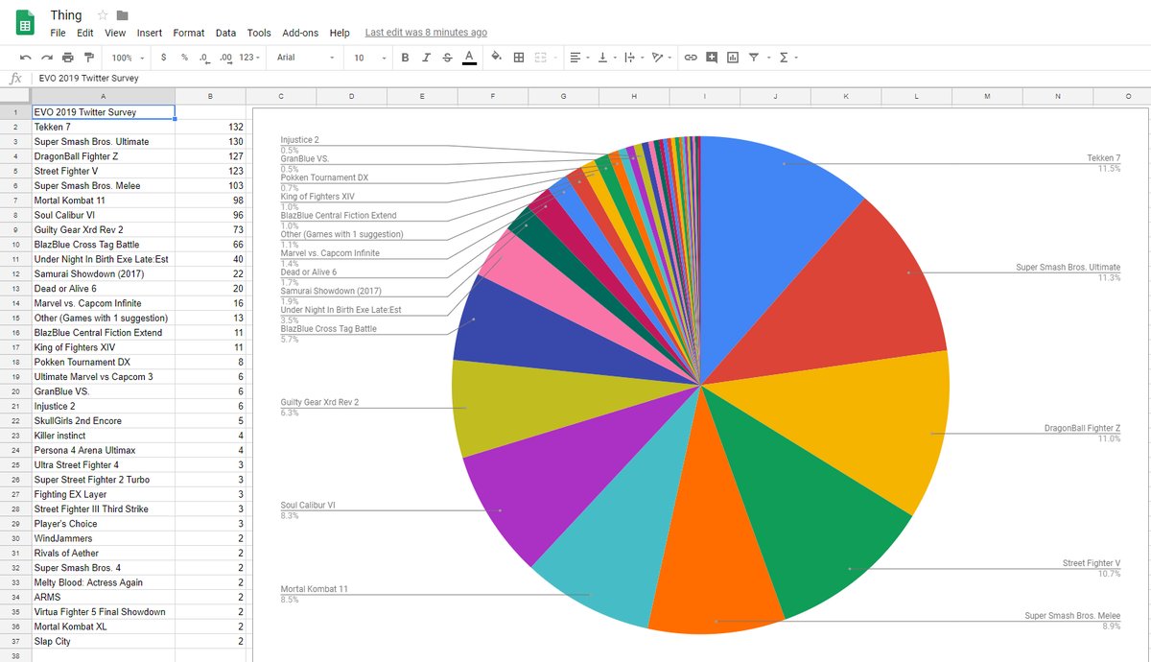The image size is (1151, 662).
Task: Open text rotation dropdown
Action: pyautogui.click(x=660, y=58)
